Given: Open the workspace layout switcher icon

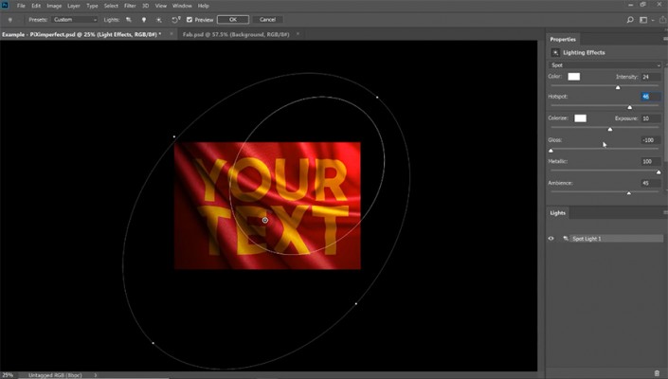Looking at the screenshot, I should 643,20.
